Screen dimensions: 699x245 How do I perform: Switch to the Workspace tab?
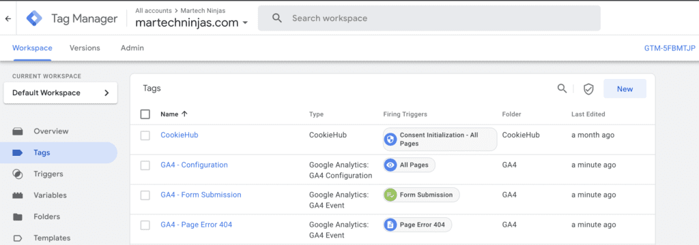click(x=32, y=48)
